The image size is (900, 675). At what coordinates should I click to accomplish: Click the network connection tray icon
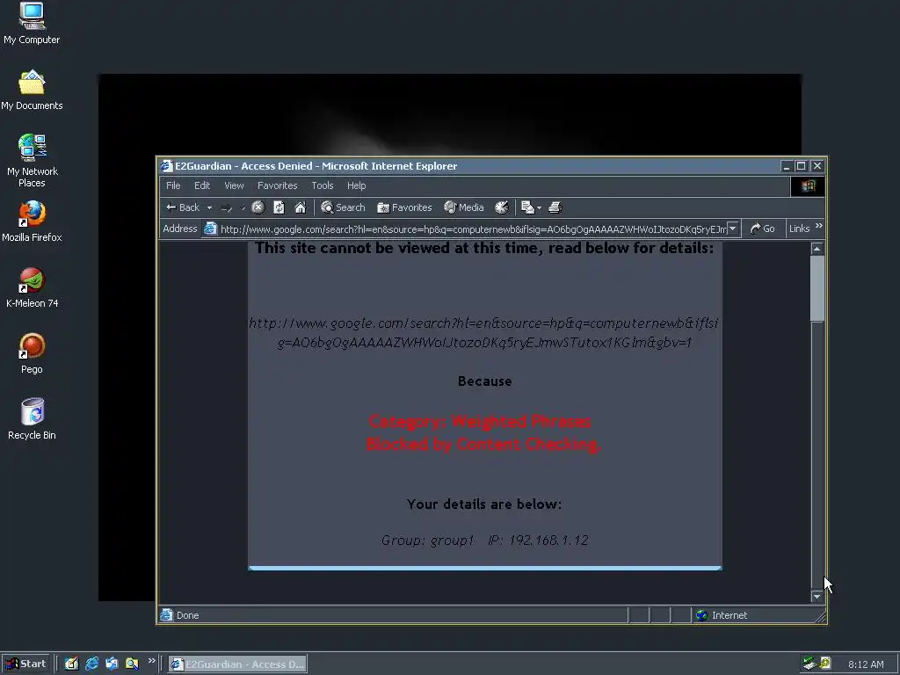point(809,664)
